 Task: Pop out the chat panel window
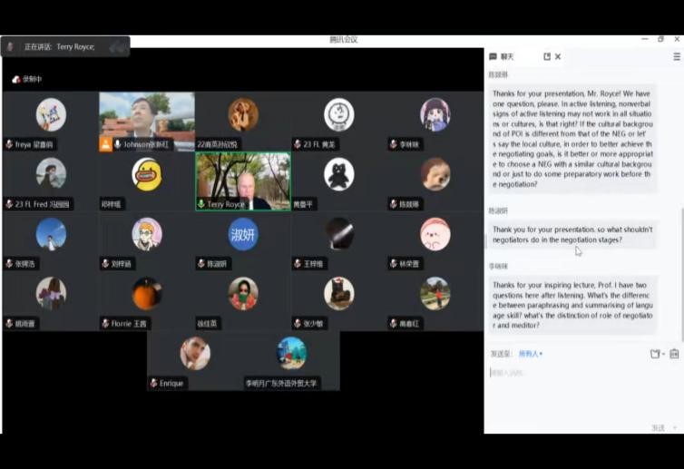pyautogui.click(x=547, y=56)
